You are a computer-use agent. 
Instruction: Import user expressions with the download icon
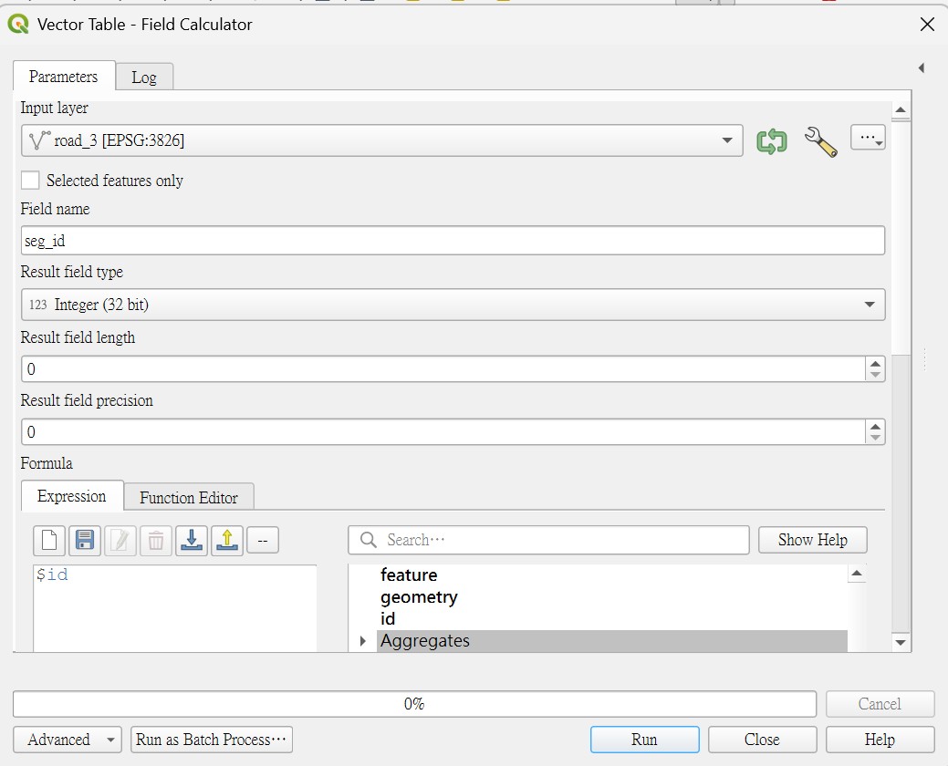click(x=192, y=540)
